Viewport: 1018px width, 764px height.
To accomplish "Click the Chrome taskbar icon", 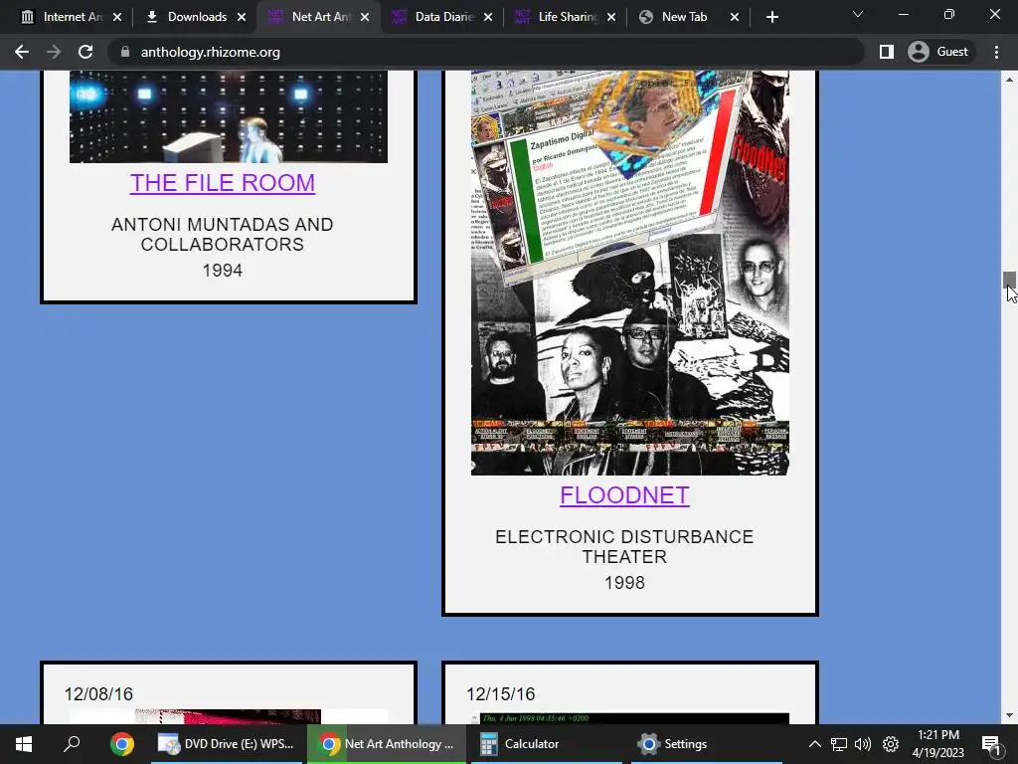I will click(x=121, y=744).
